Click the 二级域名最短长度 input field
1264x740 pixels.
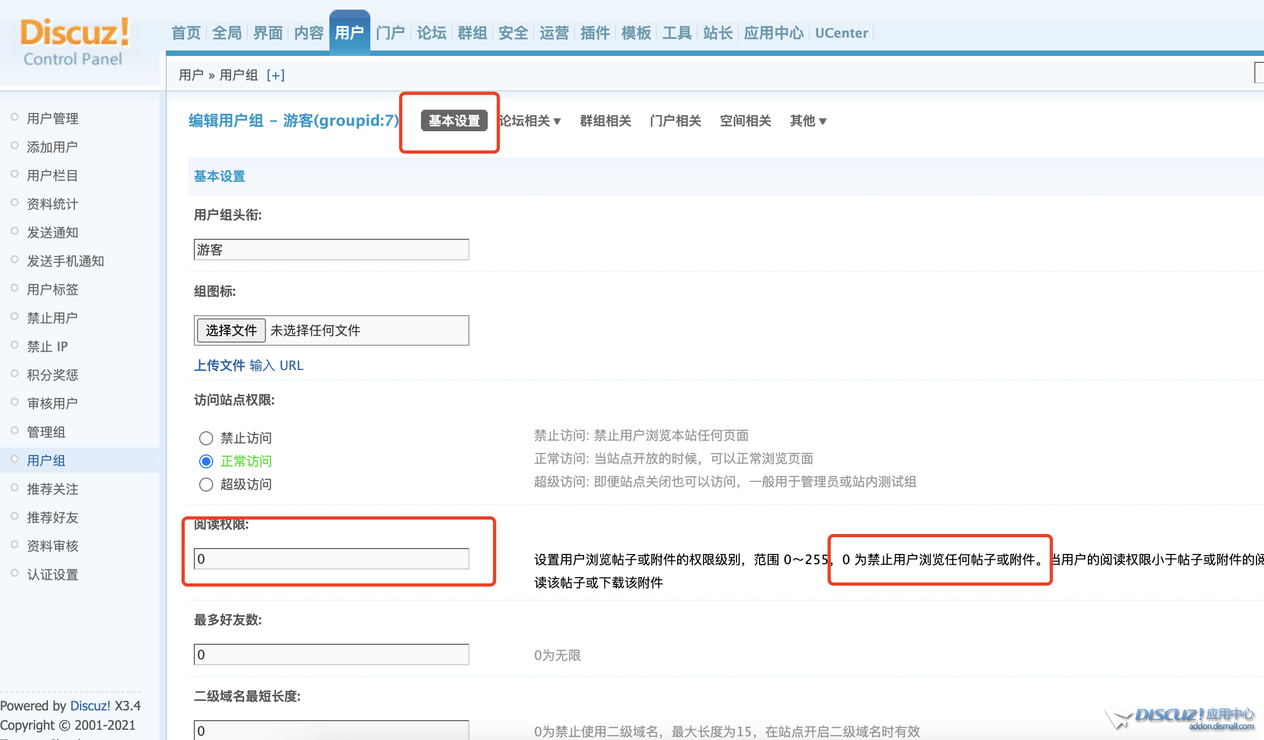coord(331,730)
